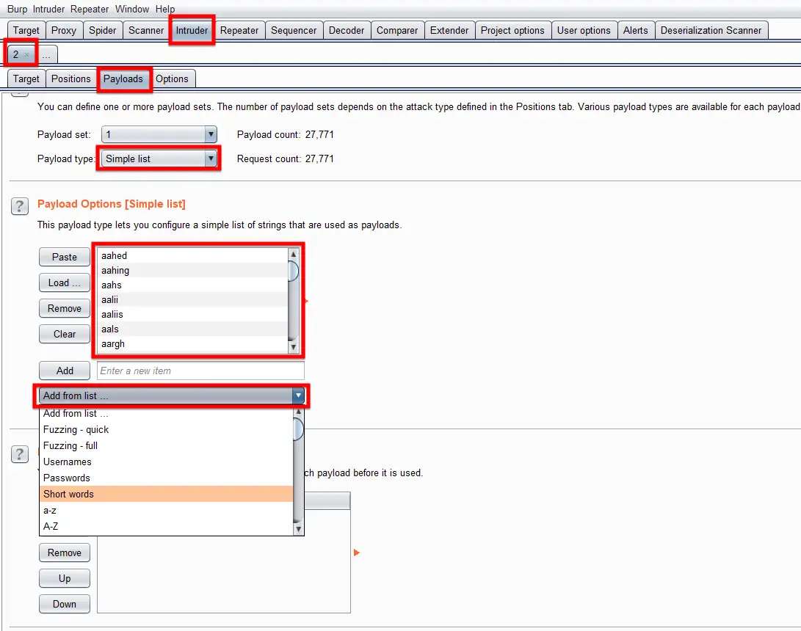Switch to the Extender tab
The height and width of the screenshot is (631, 801).
[449, 31]
